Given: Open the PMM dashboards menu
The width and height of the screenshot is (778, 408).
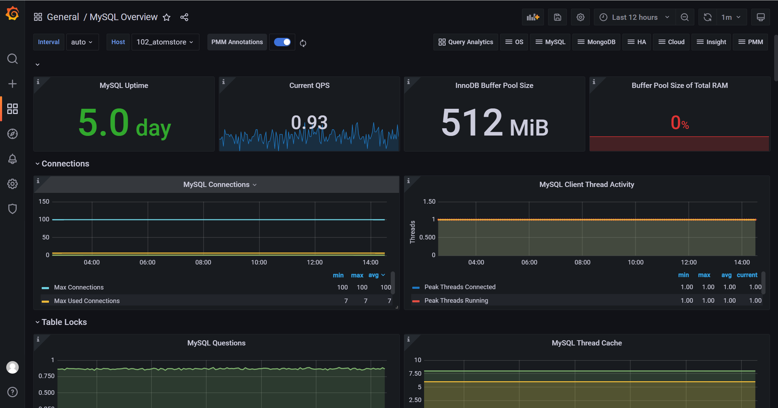Looking at the screenshot, I should tap(750, 42).
